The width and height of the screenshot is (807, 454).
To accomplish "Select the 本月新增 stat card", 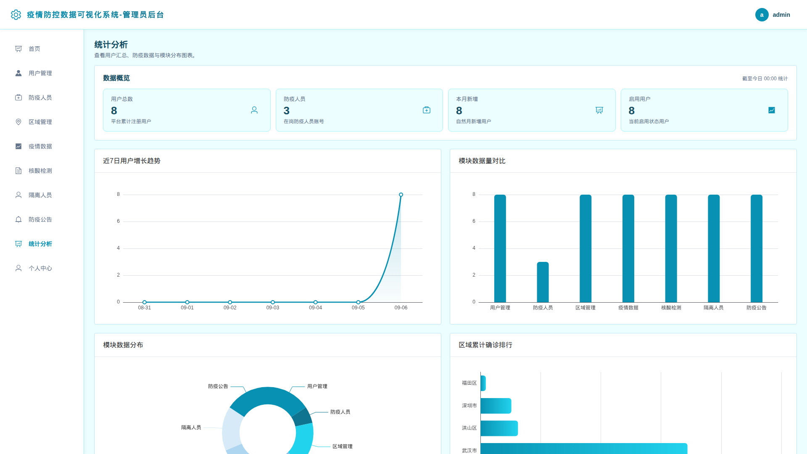I will coord(532,110).
